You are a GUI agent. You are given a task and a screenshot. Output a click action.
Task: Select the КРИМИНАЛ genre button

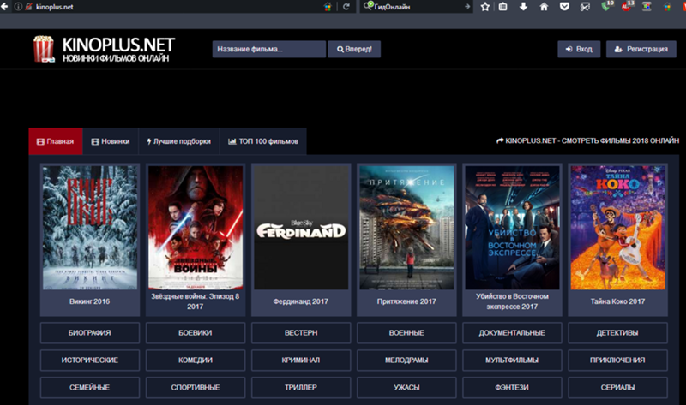[x=301, y=360]
